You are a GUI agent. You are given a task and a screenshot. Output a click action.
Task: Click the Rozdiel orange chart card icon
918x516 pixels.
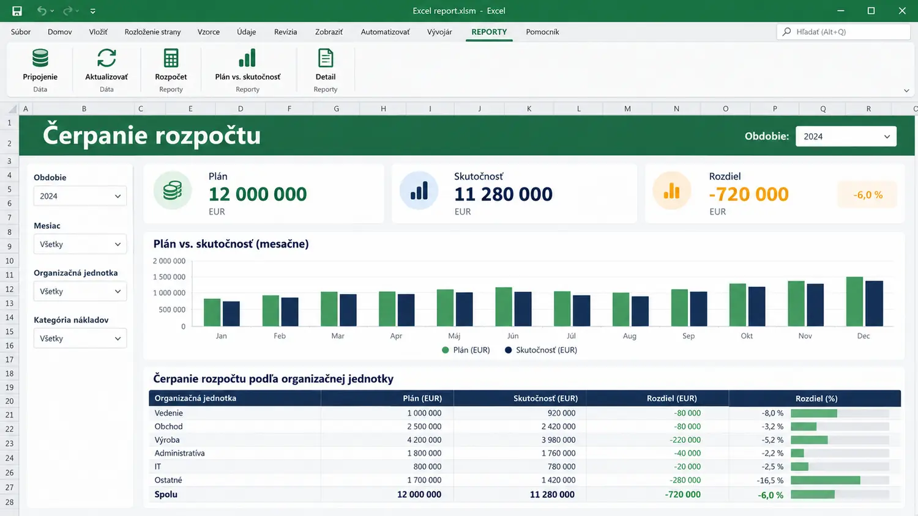[671, 190]
